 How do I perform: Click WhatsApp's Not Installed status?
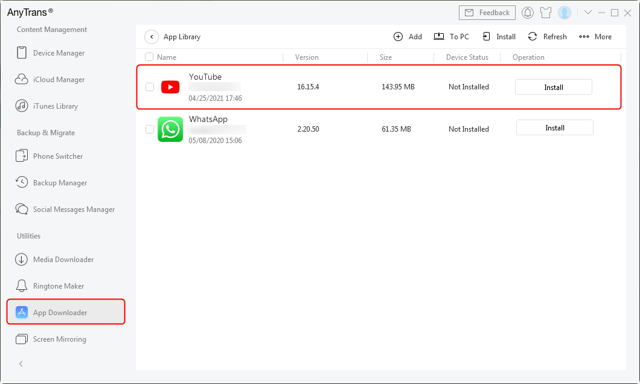pyautogui.click(x=469, y=129)
